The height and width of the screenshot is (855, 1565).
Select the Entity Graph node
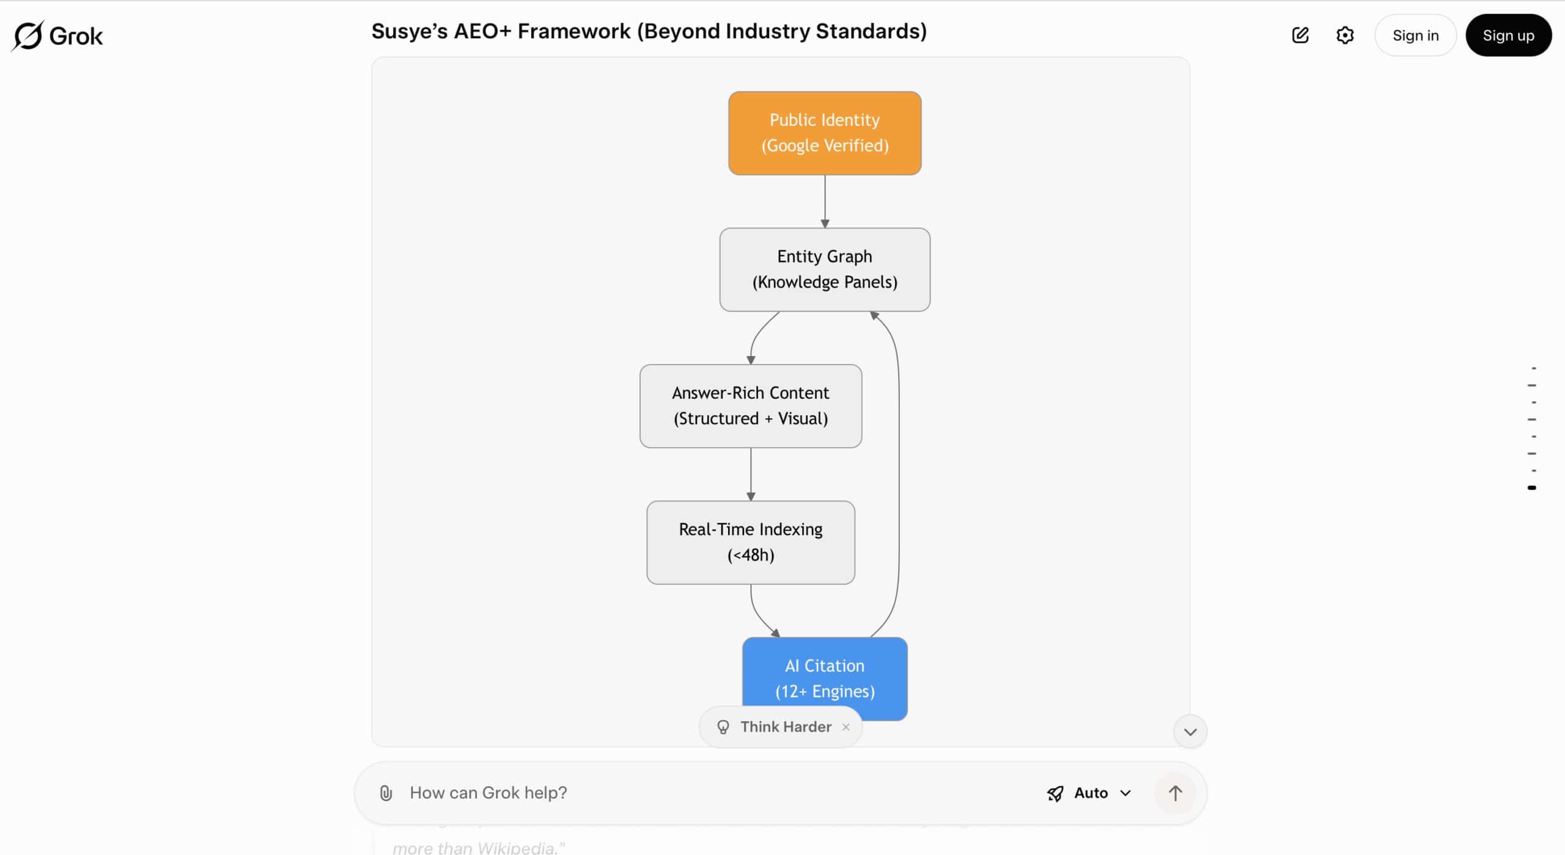tap(825, 269)
